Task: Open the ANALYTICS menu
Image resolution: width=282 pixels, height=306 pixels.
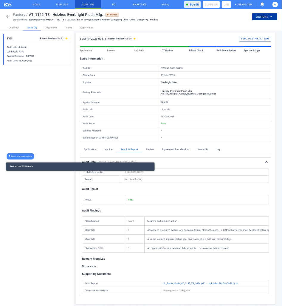Action: [x=140, y=4]
